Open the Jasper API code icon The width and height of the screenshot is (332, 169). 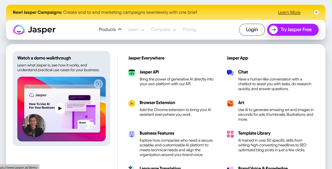tap(132, 73)
